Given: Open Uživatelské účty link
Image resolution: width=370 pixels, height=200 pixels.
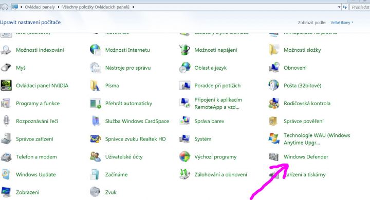Looking at the screenshot, I should pos(124,156).
